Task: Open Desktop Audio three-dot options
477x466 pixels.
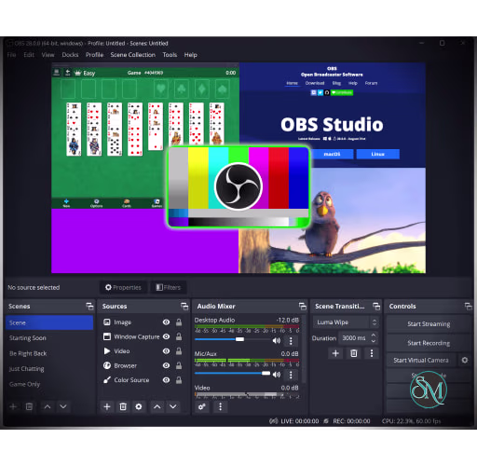Action: [x=291, y=341]
